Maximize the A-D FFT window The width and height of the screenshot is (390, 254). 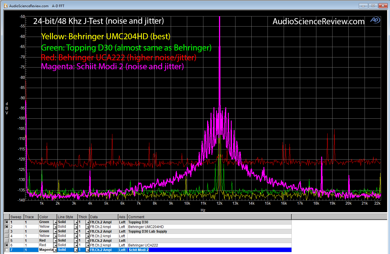pyautogui.click(x=373, y=5)
